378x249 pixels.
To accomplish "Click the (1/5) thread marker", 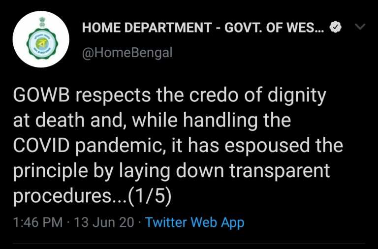I will [150, 196].
